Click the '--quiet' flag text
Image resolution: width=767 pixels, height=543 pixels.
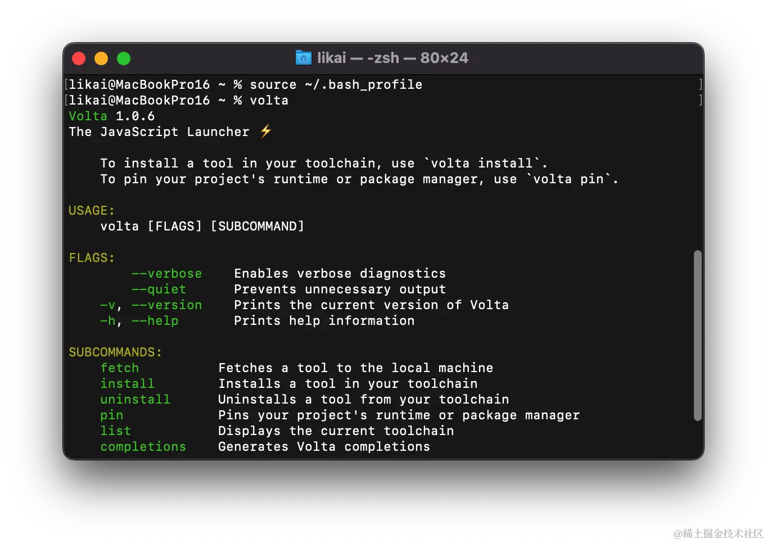(x=159, y=289)
